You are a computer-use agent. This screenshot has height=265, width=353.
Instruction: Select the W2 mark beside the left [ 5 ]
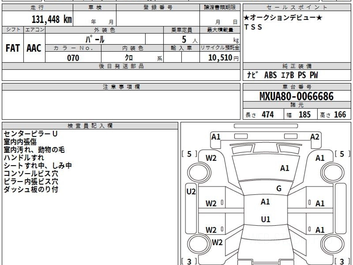click(211, 158)
